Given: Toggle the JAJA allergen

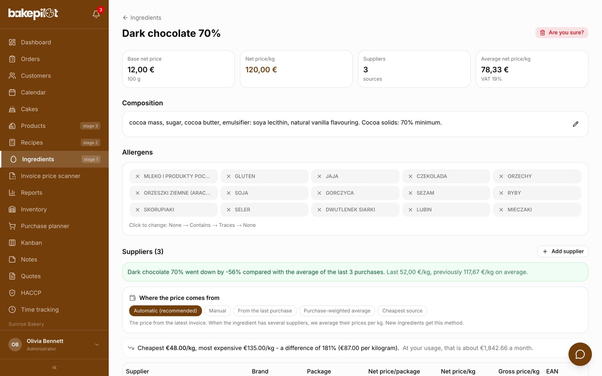Looking at the screenshot, I should coord(355,176).
